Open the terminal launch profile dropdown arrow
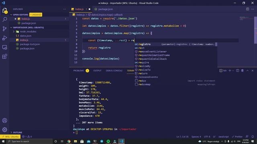257x144 pixels. click(x=233, y=71)
